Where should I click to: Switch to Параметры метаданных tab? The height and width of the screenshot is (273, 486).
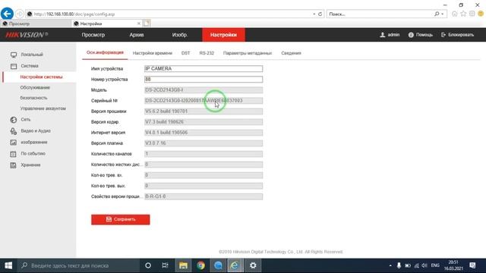click(248, 53)
